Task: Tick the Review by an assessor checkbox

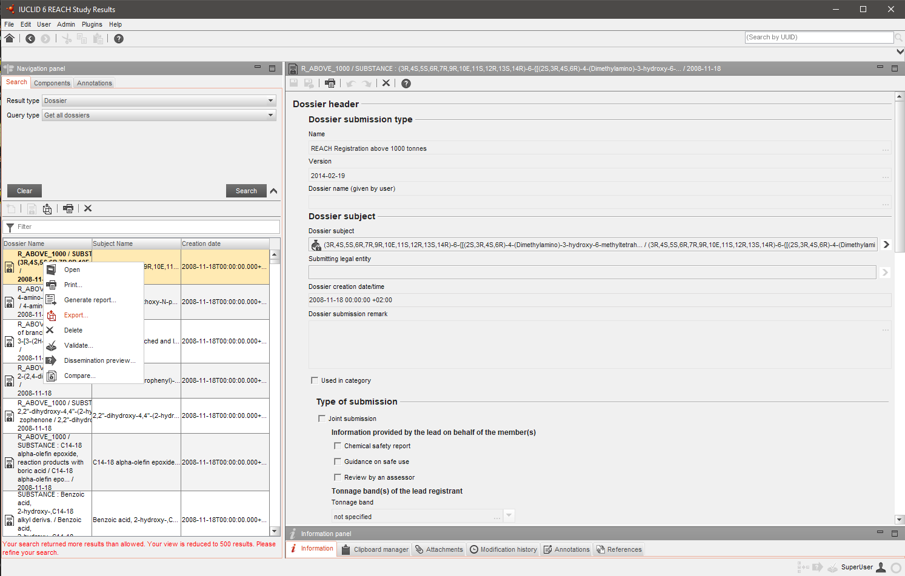Action: pyautogui.click(x=338, y=477)
